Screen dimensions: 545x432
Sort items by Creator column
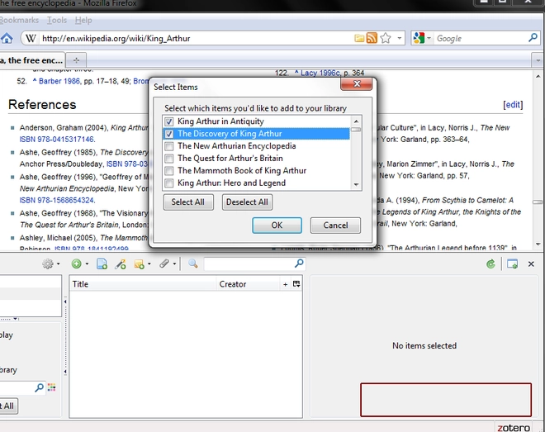click(x=248, y=284)
